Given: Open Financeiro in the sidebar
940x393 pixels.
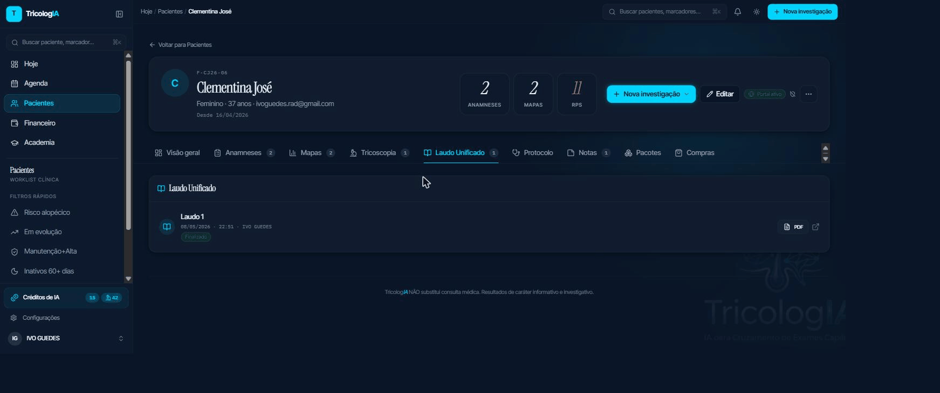Looking at the screenshot, I should pos(62,123).
